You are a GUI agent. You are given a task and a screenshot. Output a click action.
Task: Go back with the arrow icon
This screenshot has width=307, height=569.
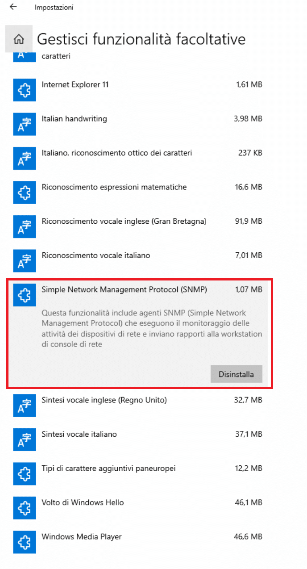pos(13,7)
